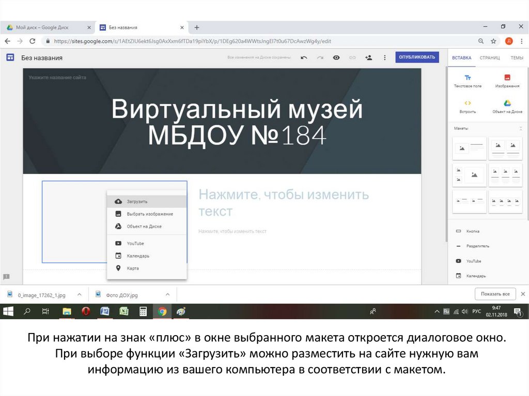Screen dimensions: 529x396
Task: Click Показать все downloads button
Action: [495, 294]
